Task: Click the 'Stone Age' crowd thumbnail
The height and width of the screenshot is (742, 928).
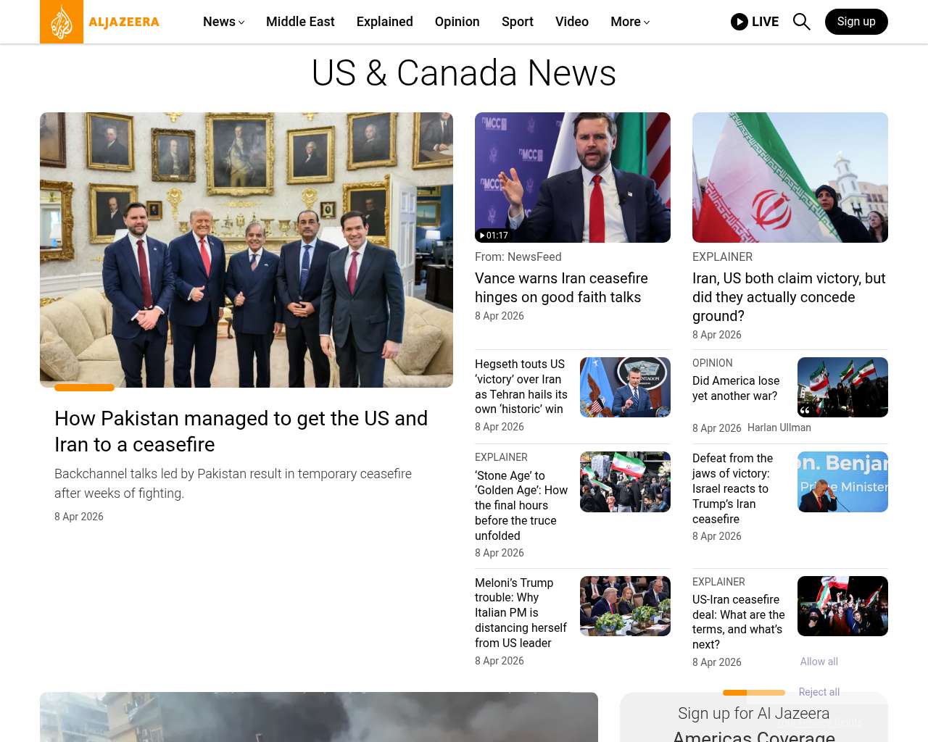Action: (x=625, y=482)
